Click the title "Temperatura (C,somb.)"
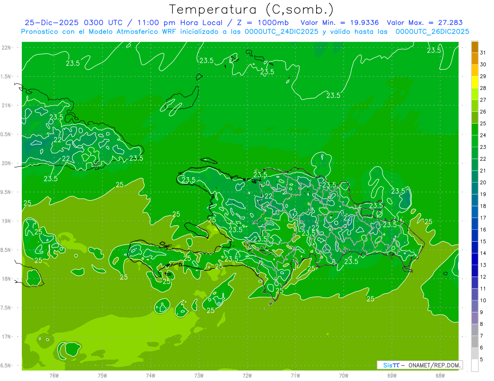Image resolution: width=494 pixels, height=381 pixels. [251, 9]
